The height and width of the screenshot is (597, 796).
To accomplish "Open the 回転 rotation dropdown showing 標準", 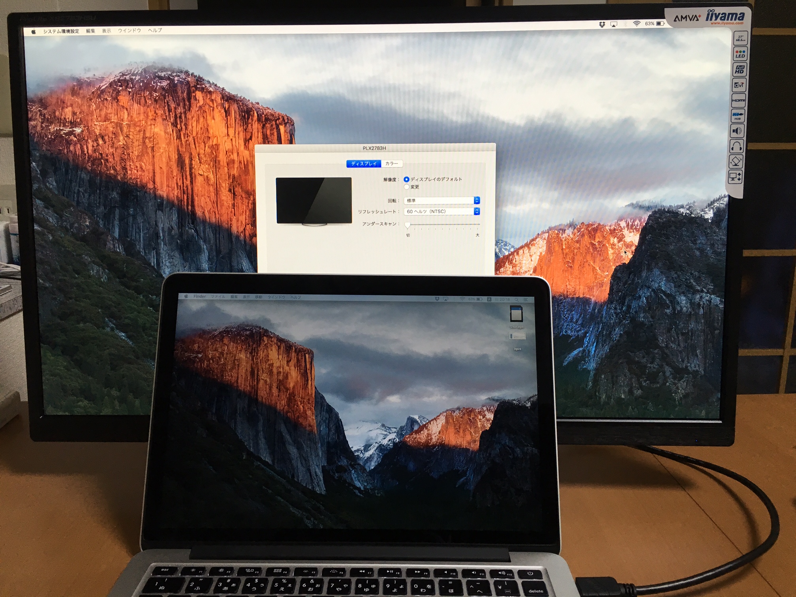I will pos(441,201).
